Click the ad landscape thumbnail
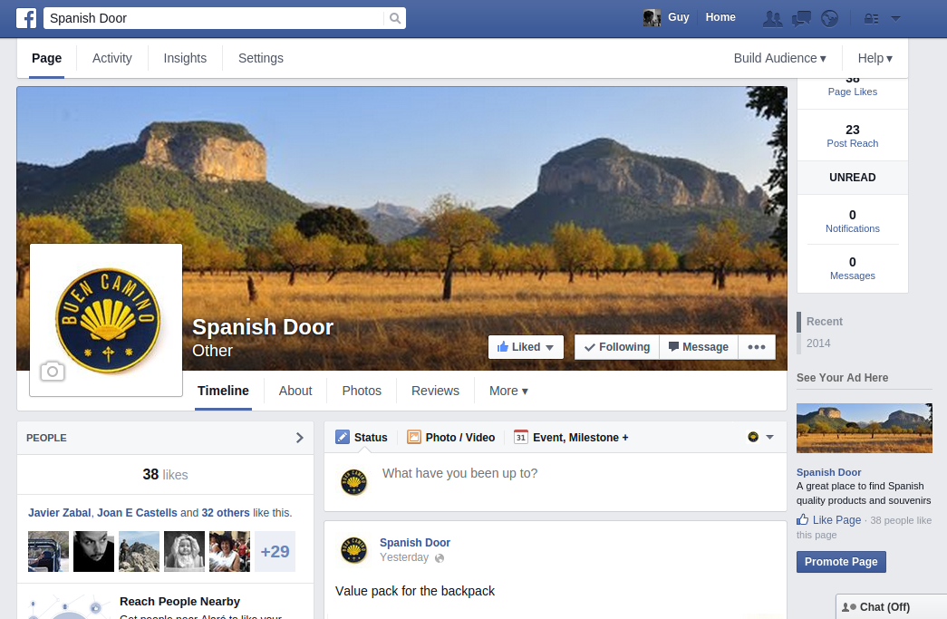 coord(865,428)
